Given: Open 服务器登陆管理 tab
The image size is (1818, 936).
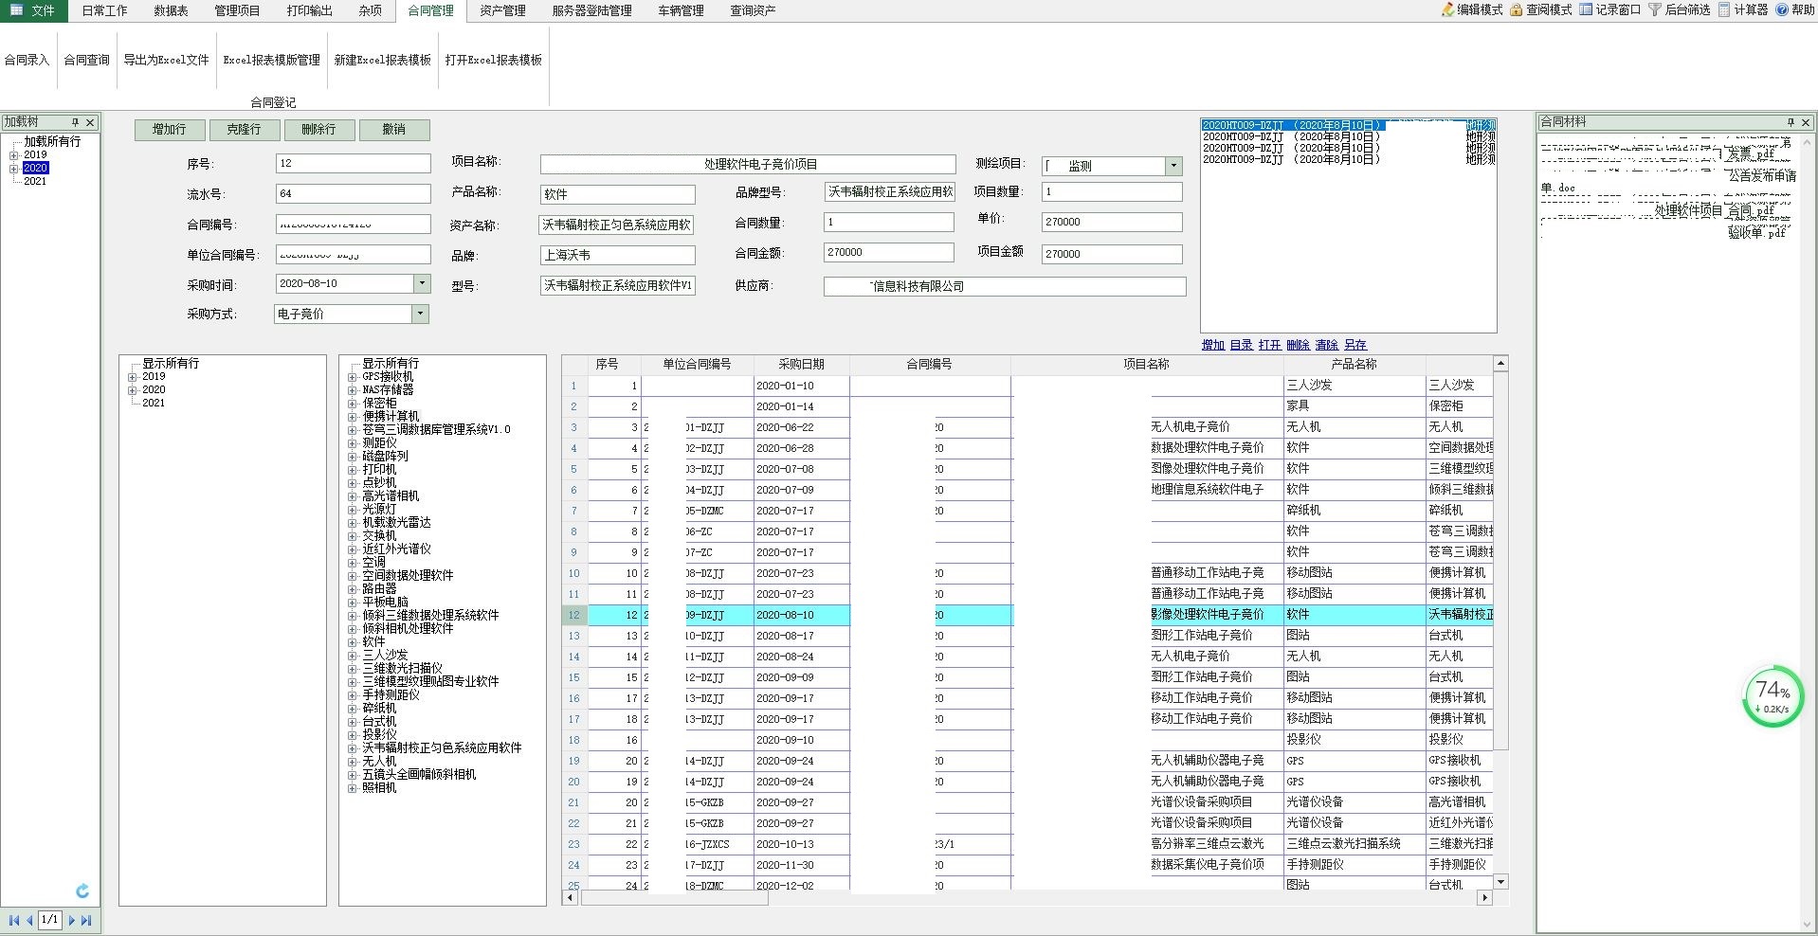Looking at the screenshot, I should point(591,10).
